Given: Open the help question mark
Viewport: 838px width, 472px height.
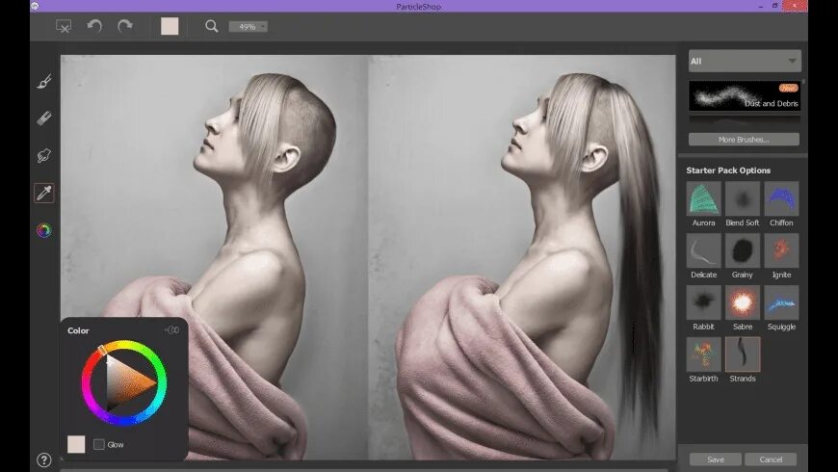Looking at the screenshot, I should click(44, 459).
